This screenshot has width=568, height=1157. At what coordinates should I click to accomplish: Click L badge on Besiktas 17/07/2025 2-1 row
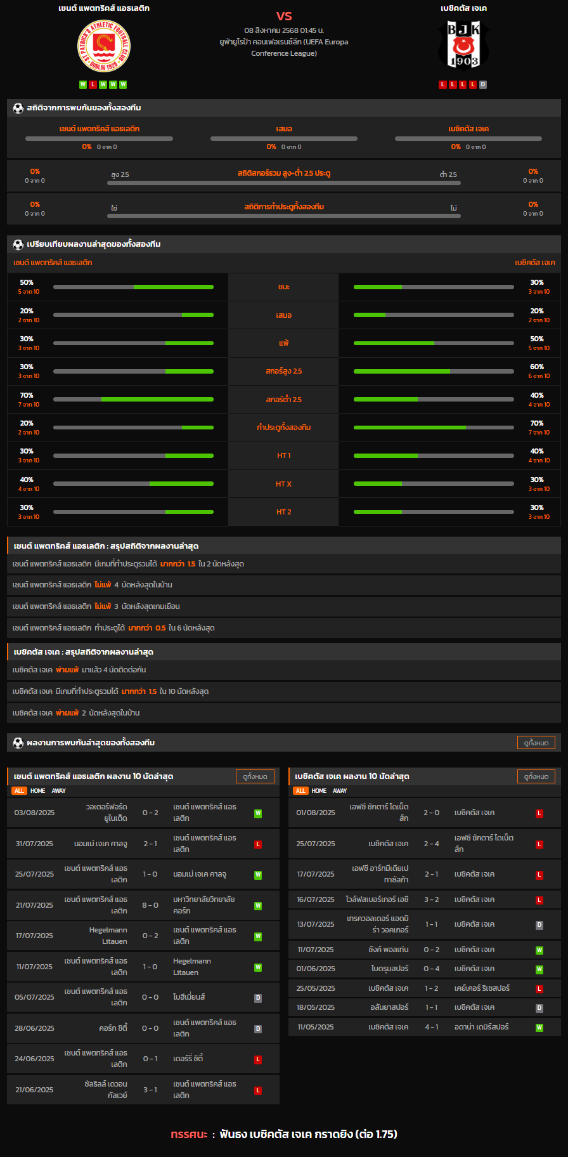(539, 875)
